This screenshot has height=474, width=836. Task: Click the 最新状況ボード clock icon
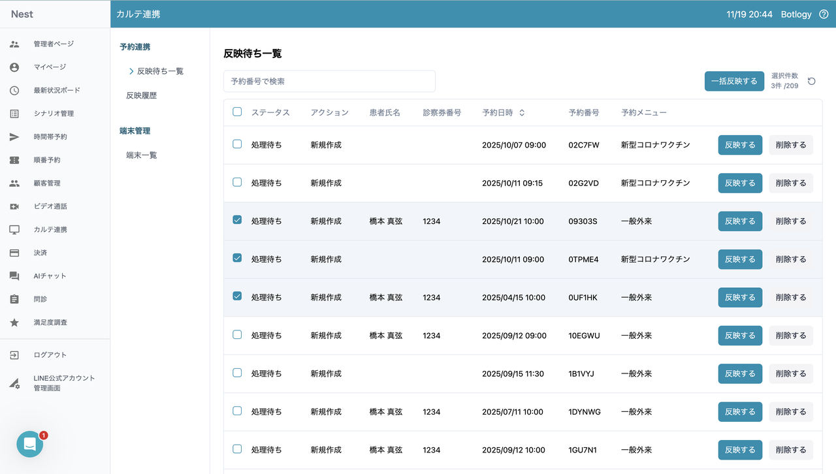point(14,90)
